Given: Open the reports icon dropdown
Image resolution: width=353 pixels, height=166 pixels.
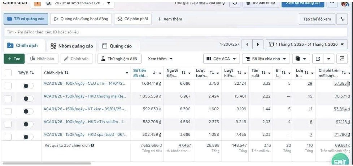Looking at the screenshot, I should click(301, 59).
